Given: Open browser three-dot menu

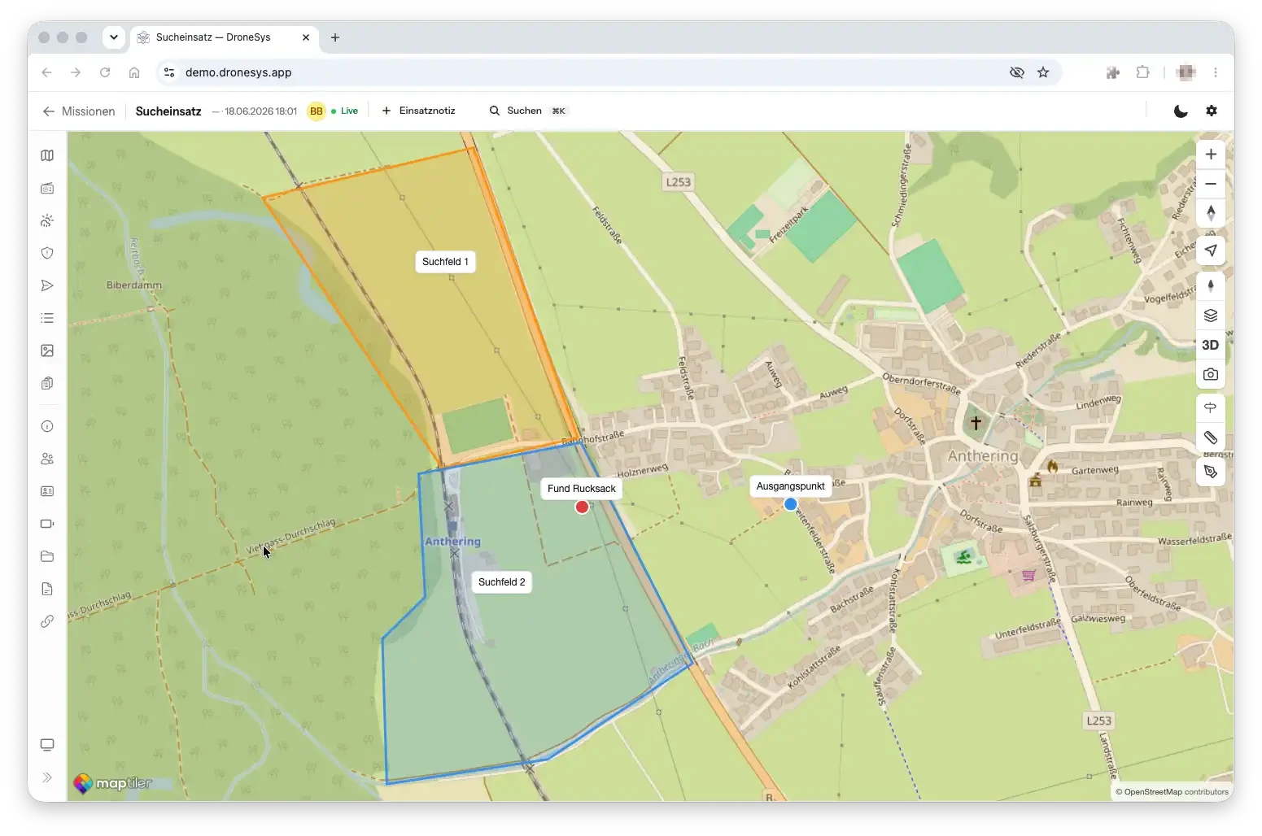Looking at the screenshot, I should point(1216,72).
